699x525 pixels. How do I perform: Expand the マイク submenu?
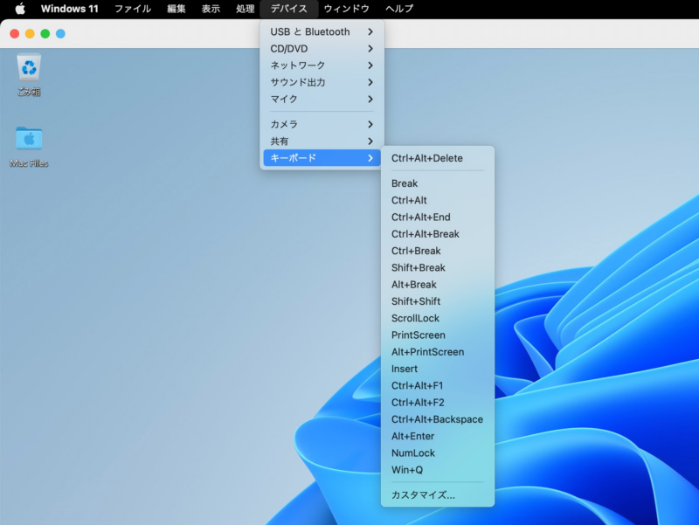click(x=322, y=99)
